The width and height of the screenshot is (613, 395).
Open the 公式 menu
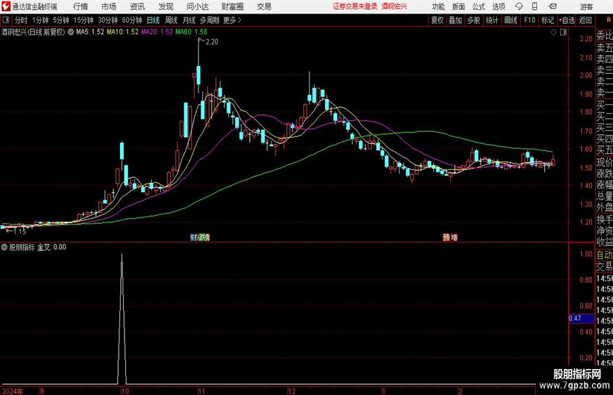coord(479,6)
